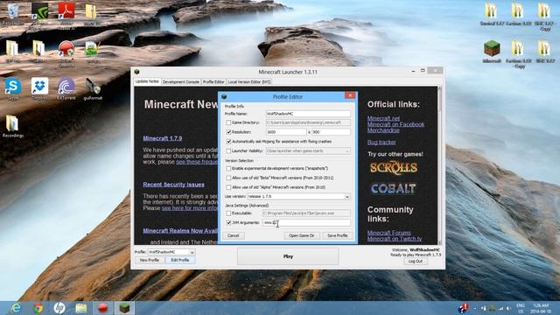Close the Profile Editor dialog

point(350,95)
